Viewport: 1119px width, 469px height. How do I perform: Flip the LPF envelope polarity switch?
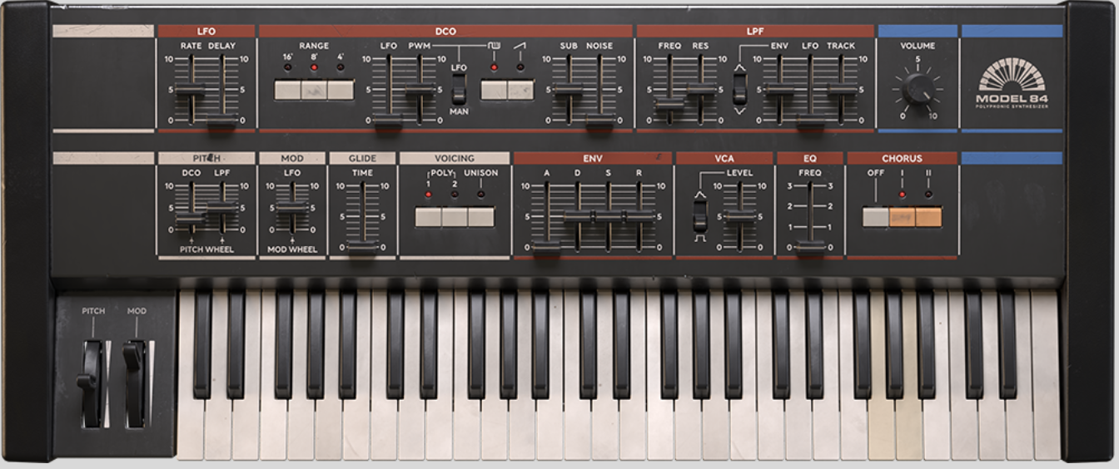tap(739, 89)
